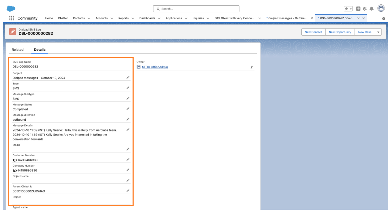Call the customer number +14242466983
388x210 pixels.
tap(26, 160)
